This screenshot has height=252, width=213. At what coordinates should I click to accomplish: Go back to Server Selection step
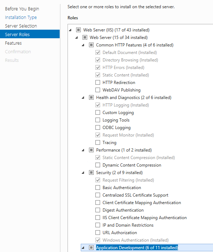pyautogui.click(x=21, y=26)
